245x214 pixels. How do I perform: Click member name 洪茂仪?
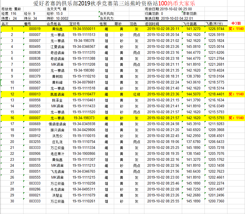(57, 136)
